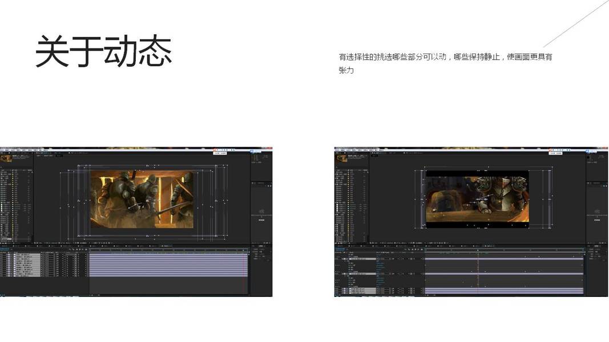Click the slide heading 关于动态
Screen dimensions: 609x342
103,51
